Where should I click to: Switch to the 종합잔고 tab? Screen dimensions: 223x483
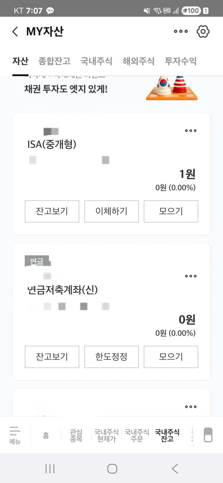54,61
